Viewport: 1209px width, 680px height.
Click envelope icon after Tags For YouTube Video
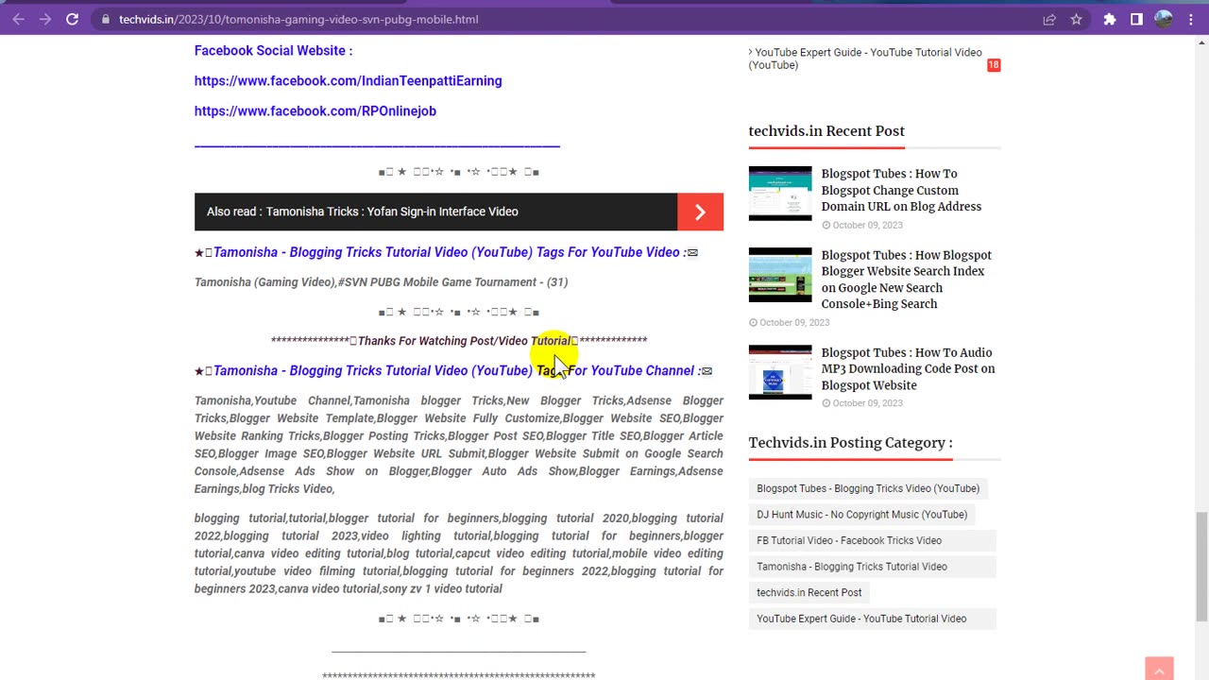[692, 253]
